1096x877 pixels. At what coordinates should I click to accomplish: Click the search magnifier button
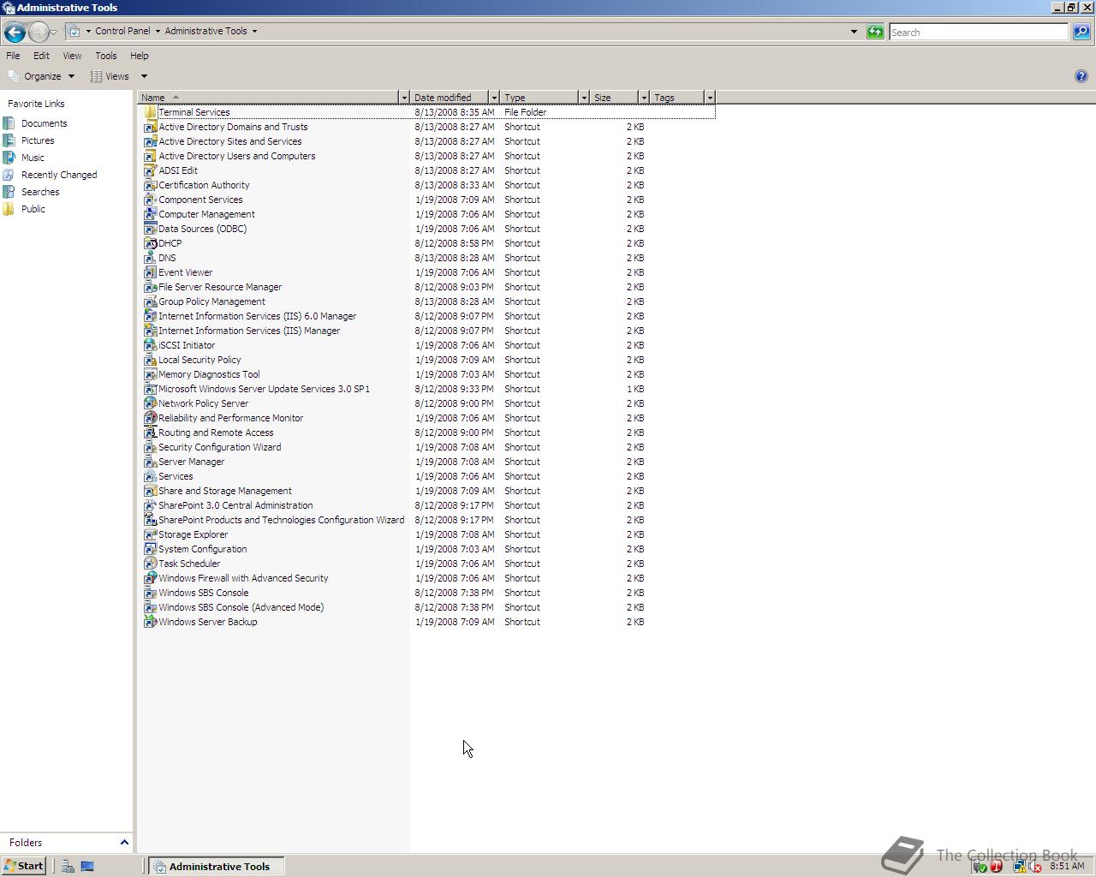(1081, 32)
